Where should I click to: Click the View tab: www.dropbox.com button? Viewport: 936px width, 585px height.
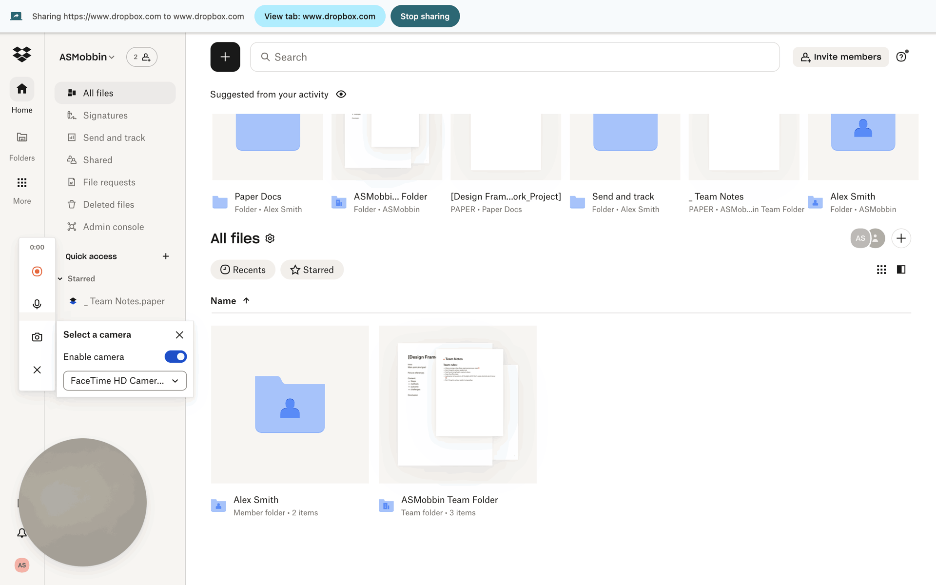[x=320, y=16]
